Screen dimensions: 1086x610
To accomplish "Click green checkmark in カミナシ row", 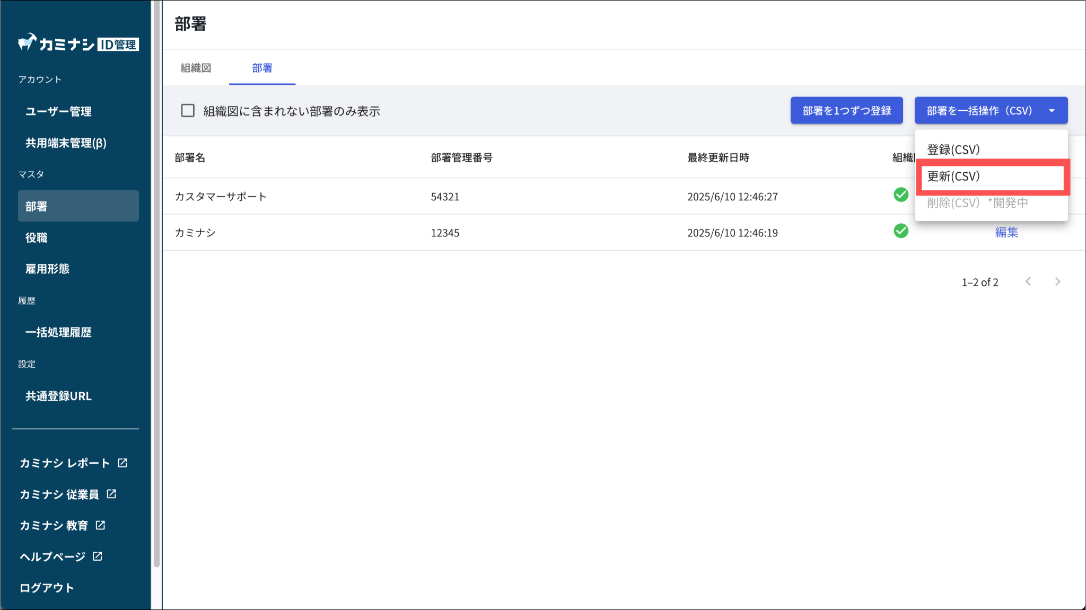I will click(900, 231).
